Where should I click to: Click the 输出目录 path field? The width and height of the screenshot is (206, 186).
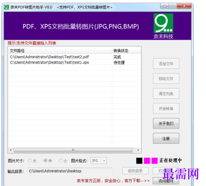(x=70, y=171)
